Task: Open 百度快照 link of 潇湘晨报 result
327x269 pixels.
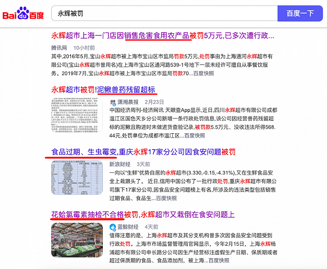Action: point(195,136)
